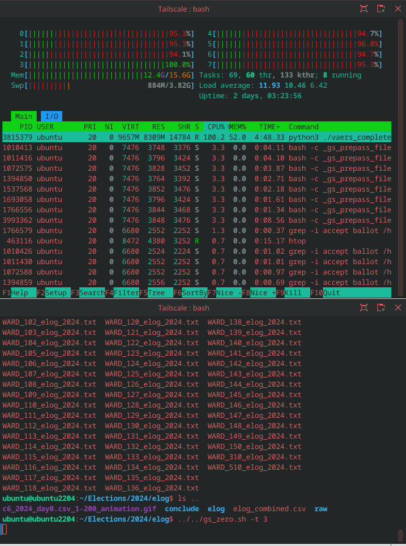Click file WARD_118_elog_2024.txt
Screen dimensions: 406x546
point(49,488)
